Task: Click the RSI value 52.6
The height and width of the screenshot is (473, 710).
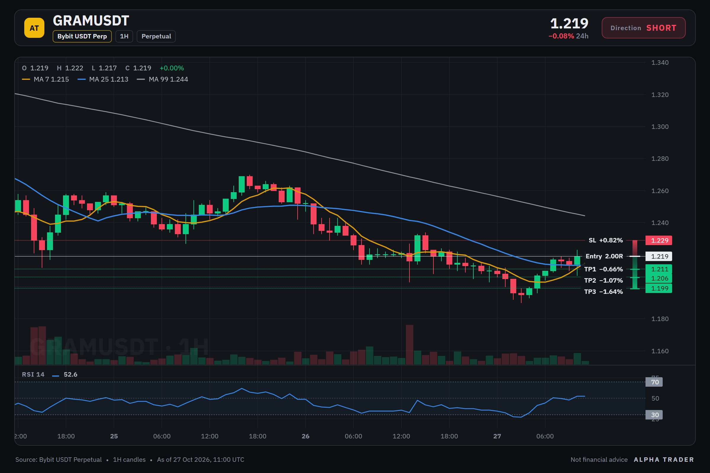Action: (71, 374)
